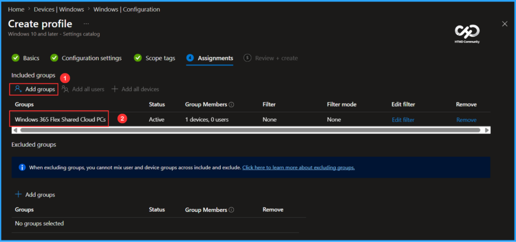
Task: Click the green check beside Scope tags
Action: tap(138, 58)
